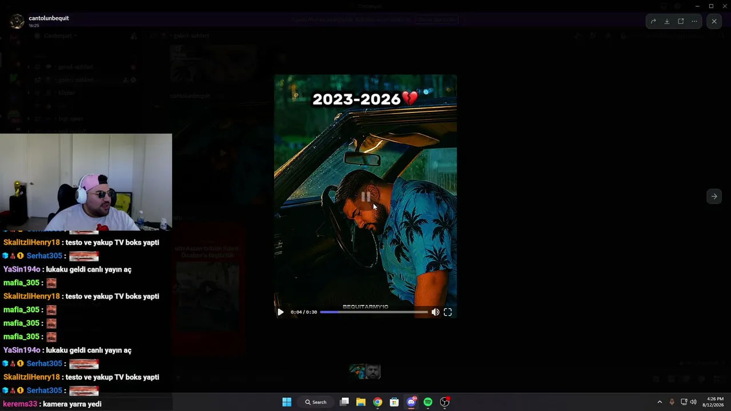Show hidden system tray icons
Image resolution: width=731 pixels, height=411 pixels.
(x=660, y=402)
